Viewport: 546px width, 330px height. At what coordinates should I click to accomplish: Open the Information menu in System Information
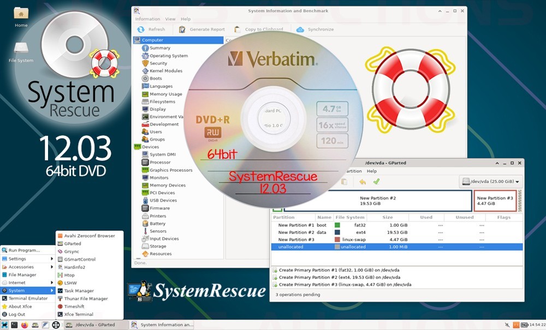click(147, 19)
